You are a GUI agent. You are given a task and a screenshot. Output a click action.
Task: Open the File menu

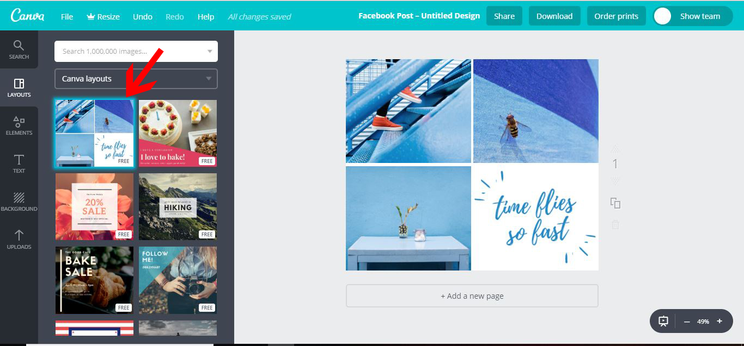click(x=66, y=16)
